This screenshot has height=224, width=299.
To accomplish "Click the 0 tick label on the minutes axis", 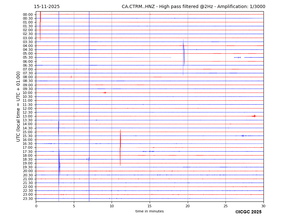I will [x=36, y=206].
